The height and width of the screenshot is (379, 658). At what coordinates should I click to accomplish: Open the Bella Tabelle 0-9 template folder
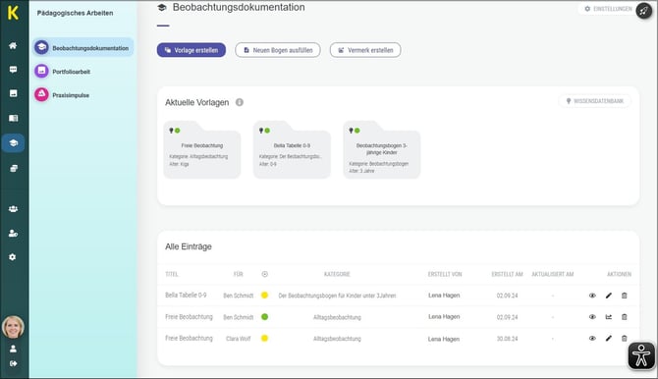click(292, 150)
